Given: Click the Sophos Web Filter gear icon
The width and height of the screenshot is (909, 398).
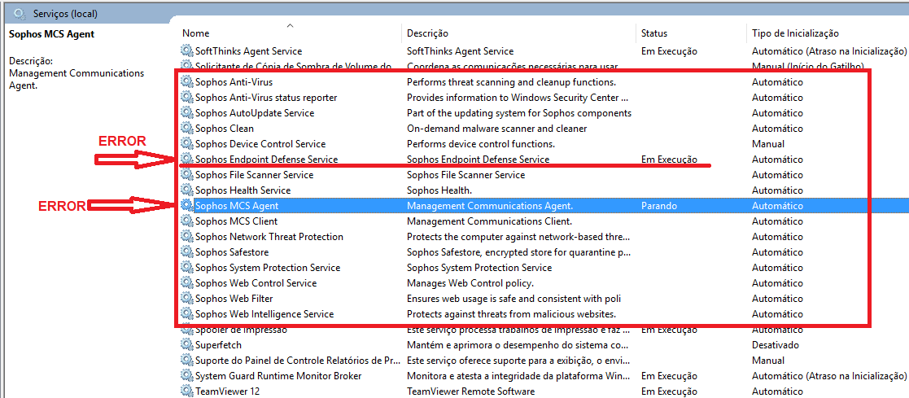Looking at the screenshot, I should (186, 298).
